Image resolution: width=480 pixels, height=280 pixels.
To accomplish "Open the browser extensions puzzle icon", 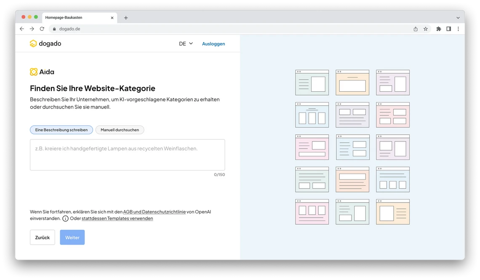I will (438, 29).
